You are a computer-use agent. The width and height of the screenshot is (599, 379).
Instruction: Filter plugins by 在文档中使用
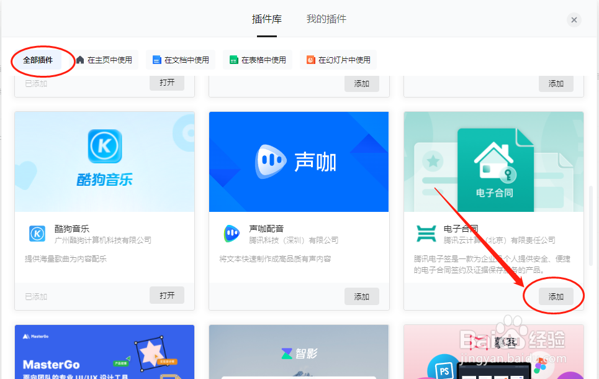(181, 60)
